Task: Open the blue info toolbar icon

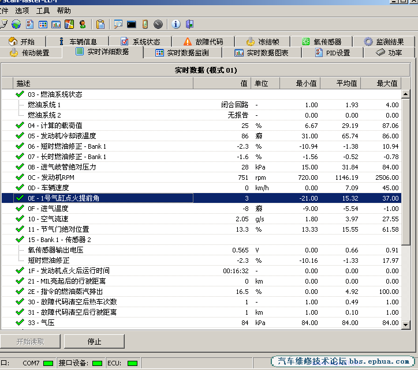Action: pos(176,24)
